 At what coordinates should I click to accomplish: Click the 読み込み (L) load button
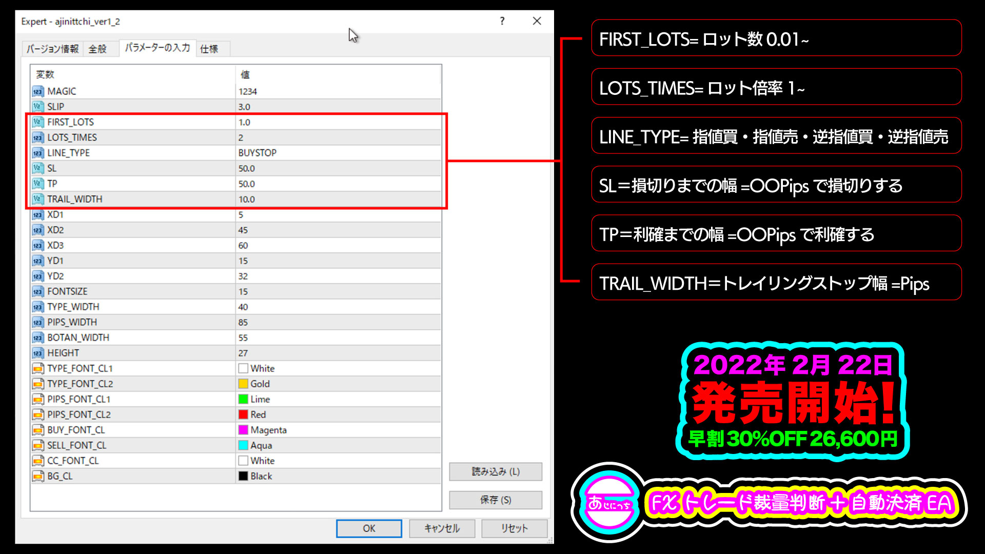pyautogui.click(x=495, y=471)
